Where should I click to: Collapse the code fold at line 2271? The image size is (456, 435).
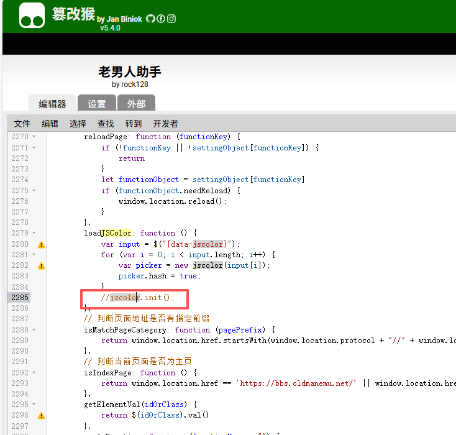[x=34, y=147]
